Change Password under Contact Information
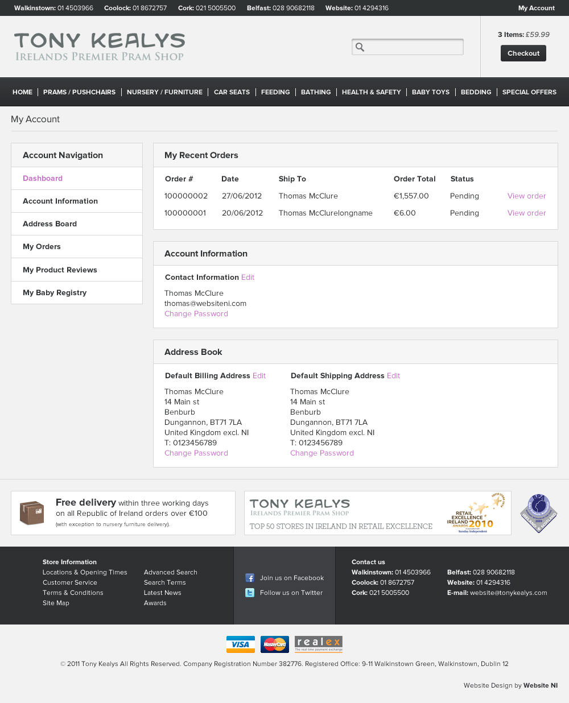This screenshot has width=569, height=703. [x=196, y=313]
